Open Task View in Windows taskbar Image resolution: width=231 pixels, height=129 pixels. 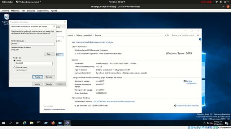pos(17,123)
